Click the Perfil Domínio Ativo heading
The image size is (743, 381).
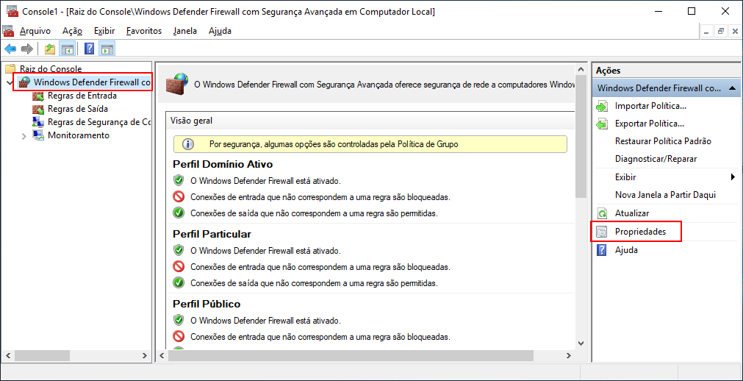pyautogui.click(x=223, y=165)
